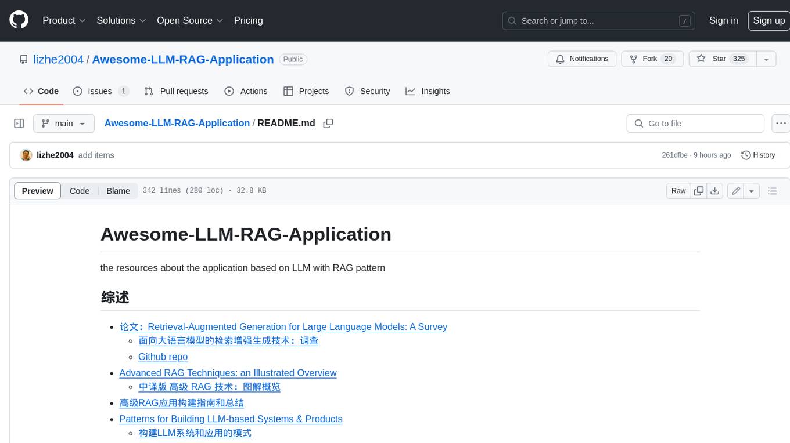Switch to the Code view toggle
Image resolution: width=790 pixels, height=443 pixels.
80,191
